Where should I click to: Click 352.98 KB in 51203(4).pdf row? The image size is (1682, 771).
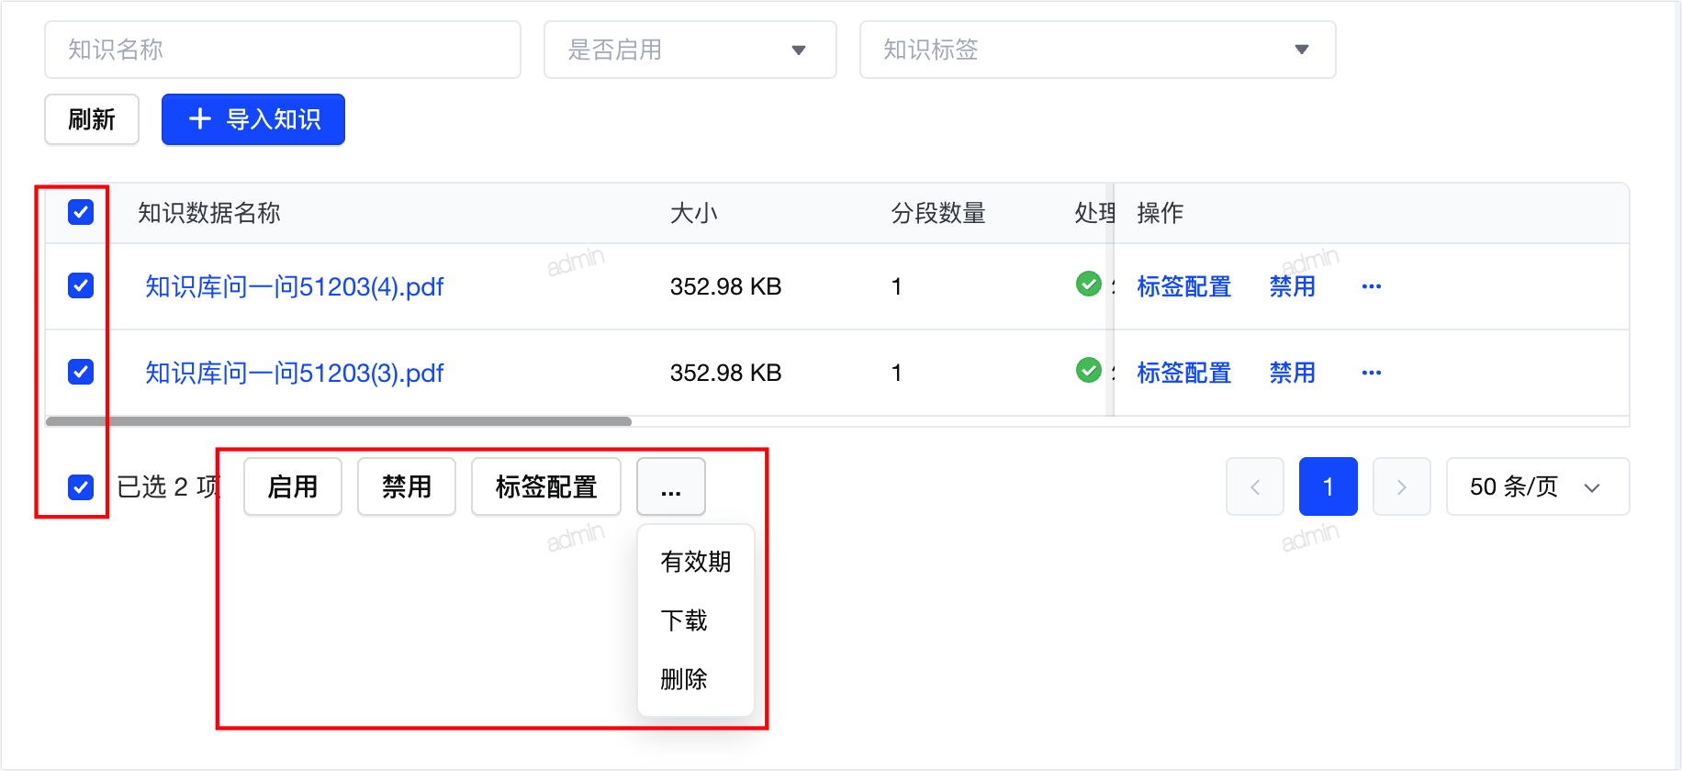click(x=725, y=286)
